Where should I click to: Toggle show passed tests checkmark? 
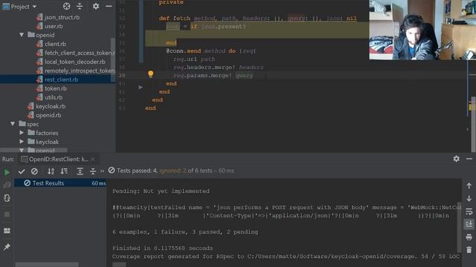coord(22,171)
